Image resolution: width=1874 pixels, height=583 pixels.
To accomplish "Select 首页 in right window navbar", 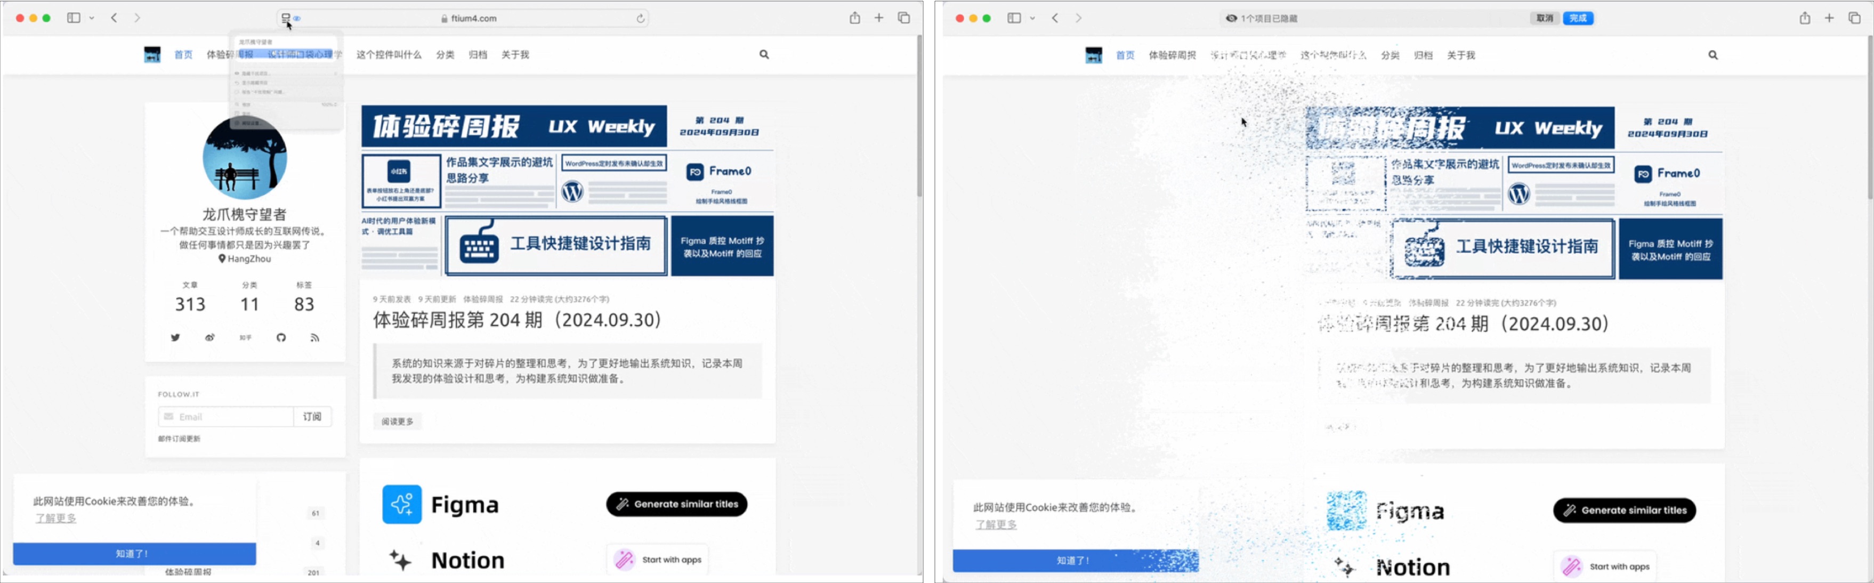I will (1126, 55).
